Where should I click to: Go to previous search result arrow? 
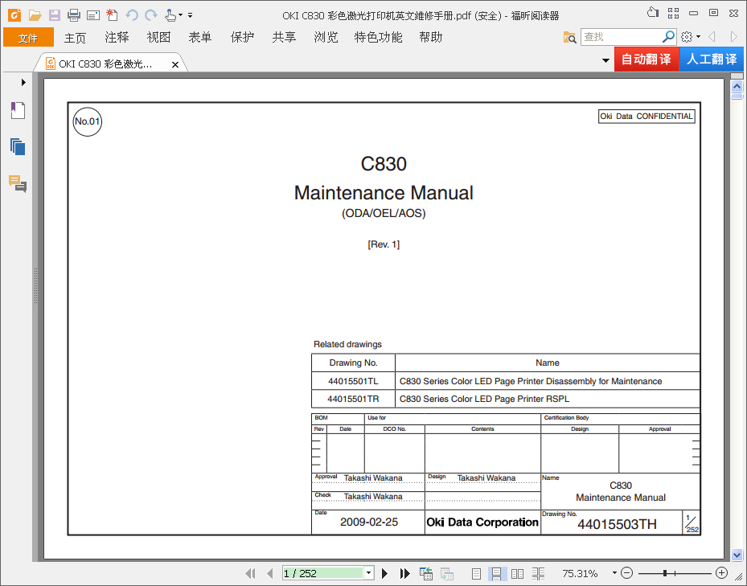click(712, 37)
